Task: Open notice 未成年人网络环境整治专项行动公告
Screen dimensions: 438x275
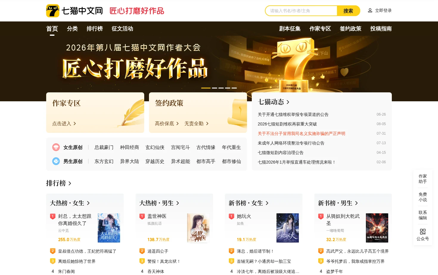Action: tap(291, 143)
